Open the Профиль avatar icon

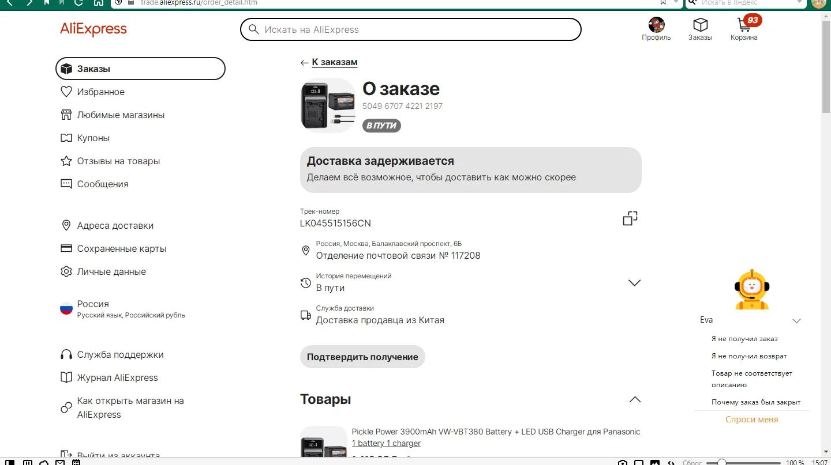(x=657, y=24)
